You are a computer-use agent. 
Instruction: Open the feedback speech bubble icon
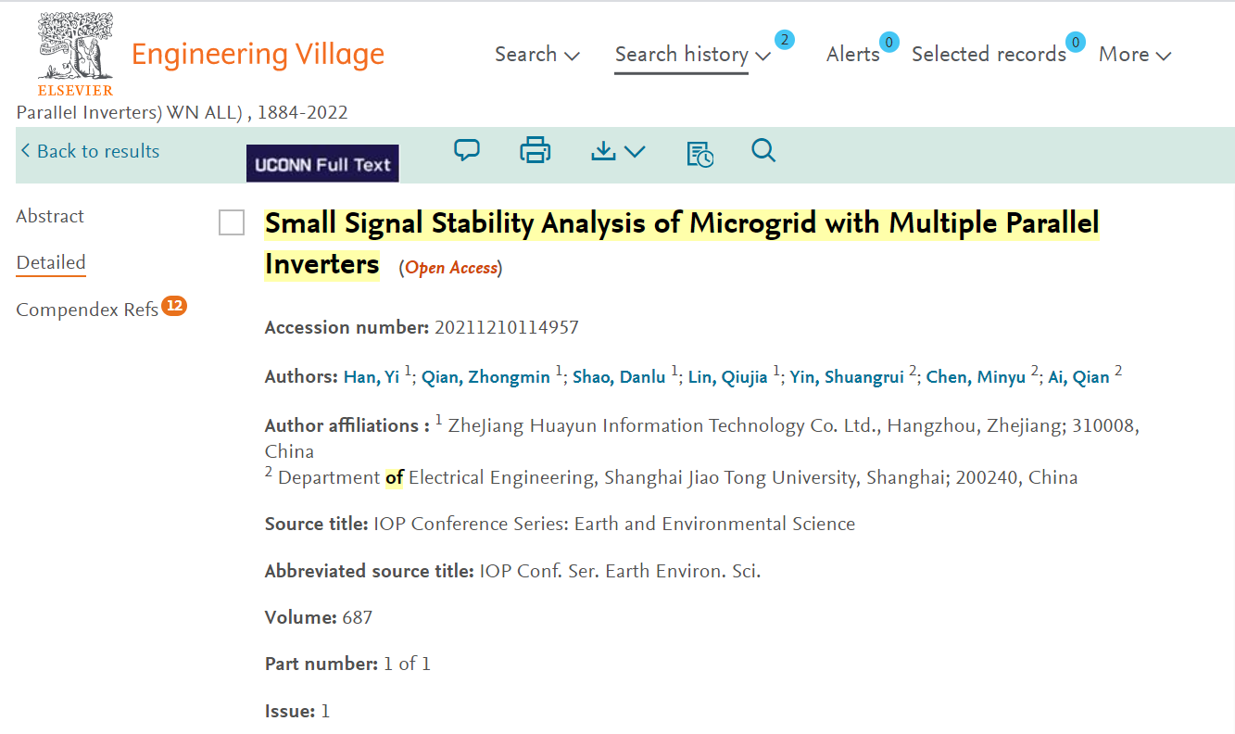(467, 150)
